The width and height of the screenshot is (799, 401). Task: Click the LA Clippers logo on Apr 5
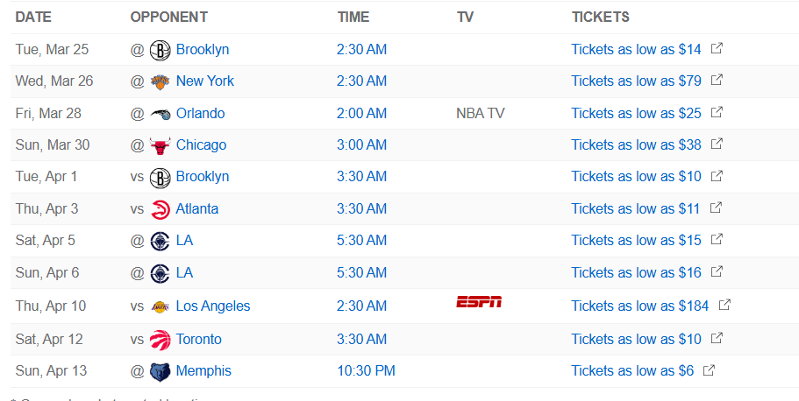160,241
